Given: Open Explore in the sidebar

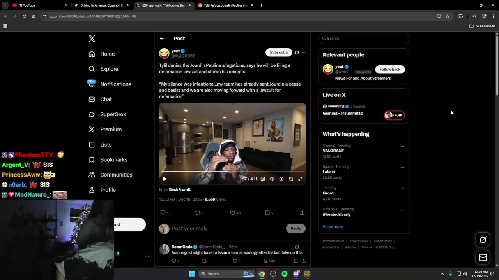Looking at the screenshot, I should tap(103, 69).
